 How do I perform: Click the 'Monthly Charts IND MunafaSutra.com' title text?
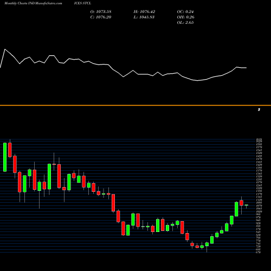coord(33,3)
